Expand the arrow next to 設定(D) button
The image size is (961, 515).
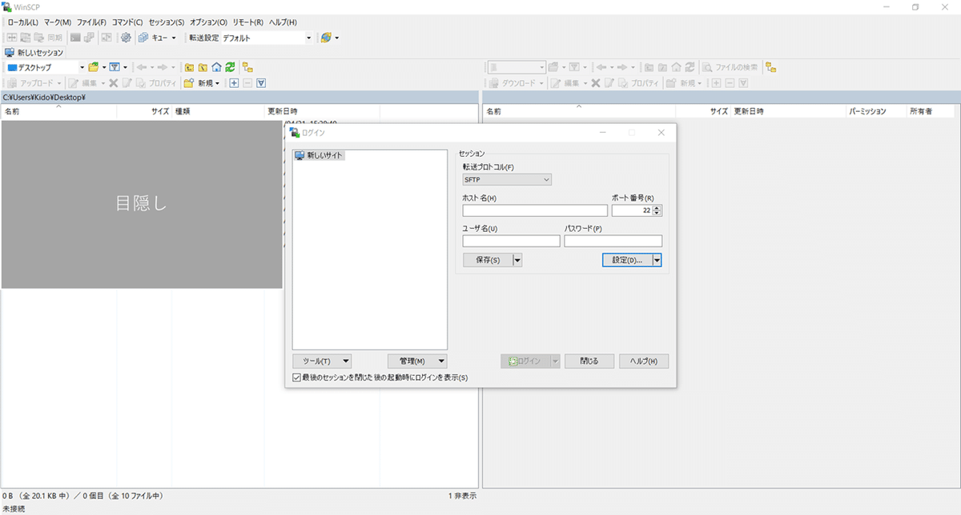pyautogui.click(x=657, y=260)
